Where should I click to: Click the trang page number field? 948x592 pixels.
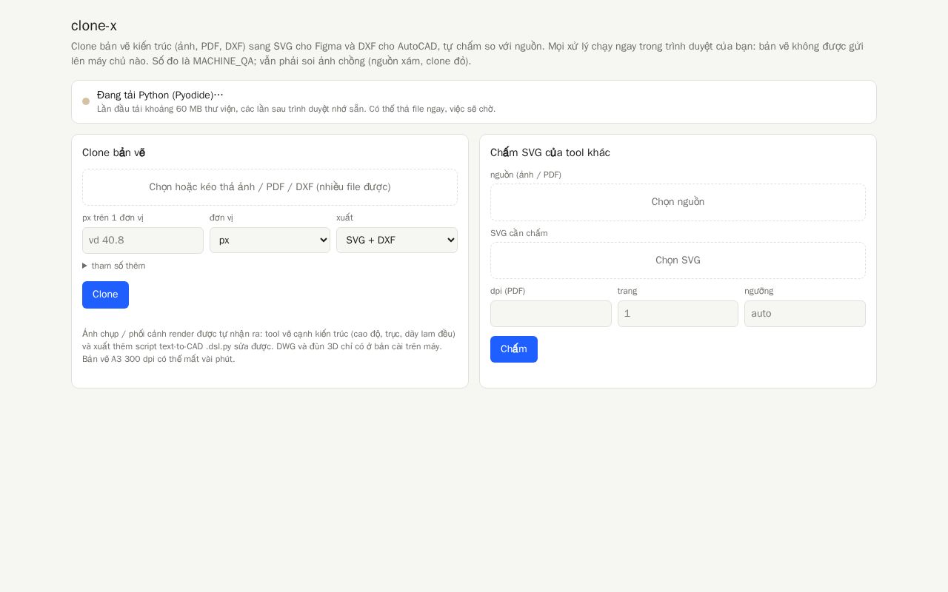point(678,314)
